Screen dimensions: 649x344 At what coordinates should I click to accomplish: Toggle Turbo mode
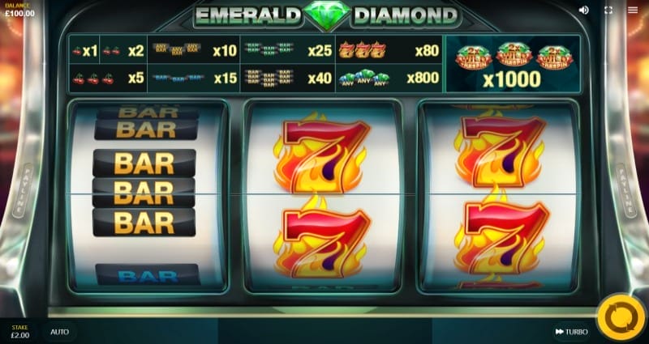(572, 332)
